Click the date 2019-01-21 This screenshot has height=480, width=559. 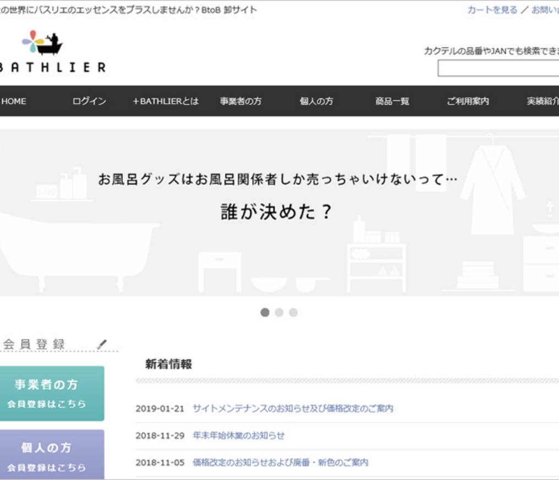[x=160, y=408]
